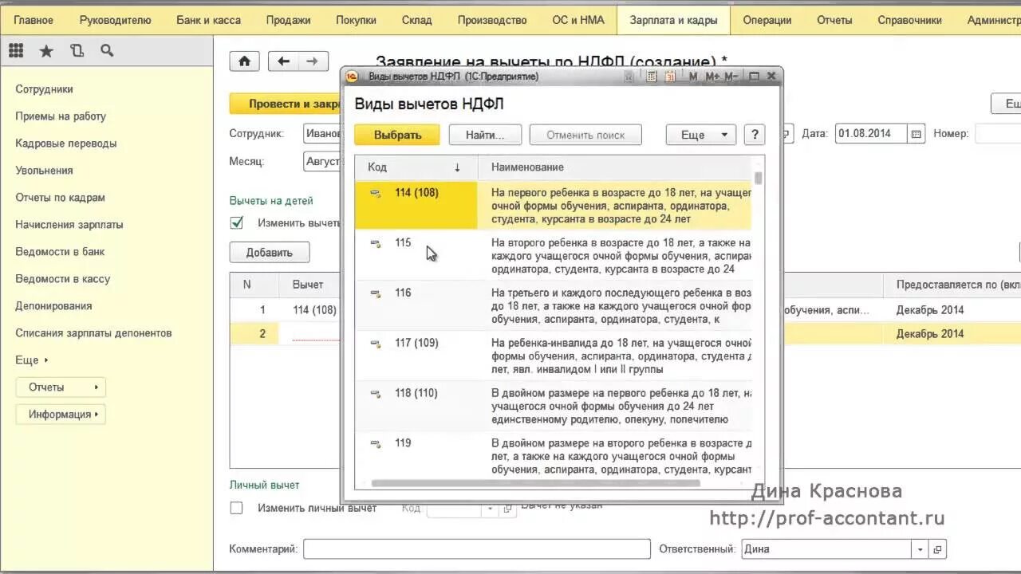
Task: Click the 1C logo in dialog title bar
Action: 352,77
